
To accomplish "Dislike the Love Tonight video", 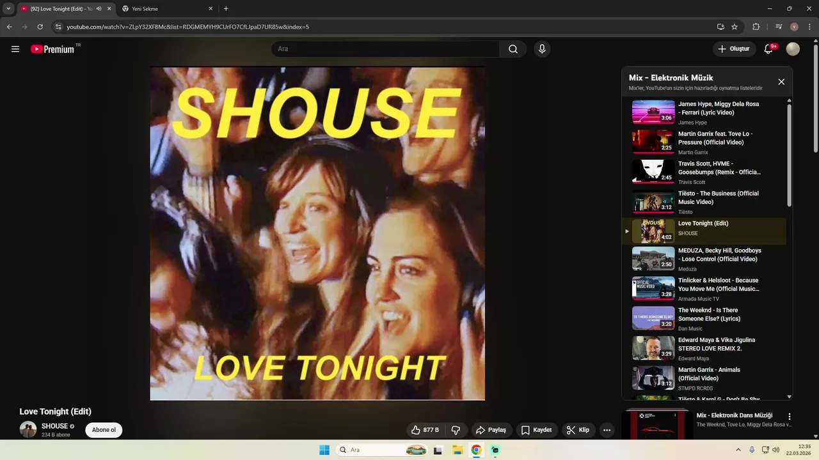I will point(456,430).
